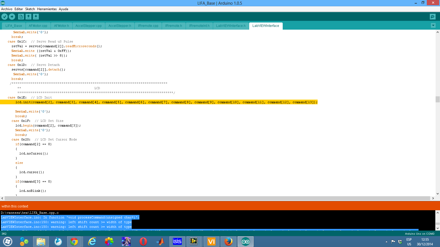Viewport: 440px width, 247px height.
Task: Open the Archivo menu
Action: pyautogui.click(x=7, y=9)
